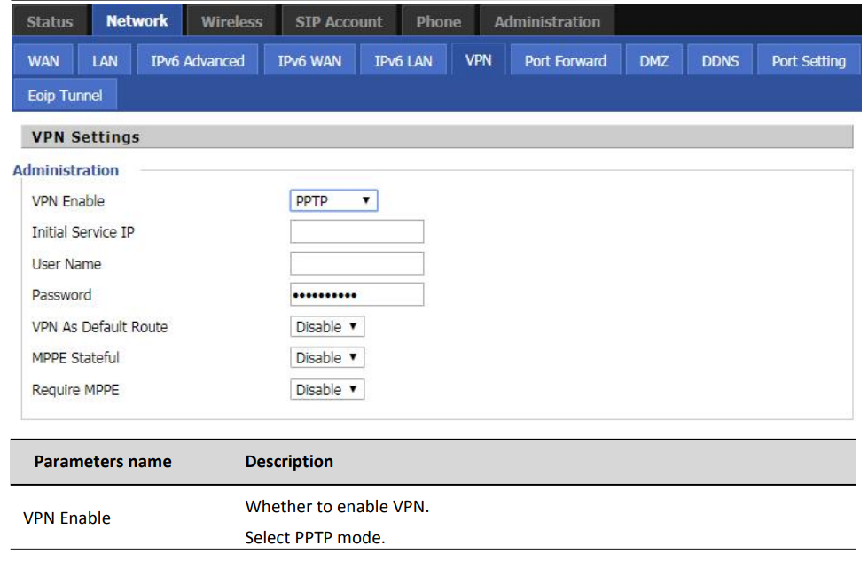Open the Eoip Tunnel sub-tab
Viewport: 868px width, 561px height.
click(x=65, y=95)
